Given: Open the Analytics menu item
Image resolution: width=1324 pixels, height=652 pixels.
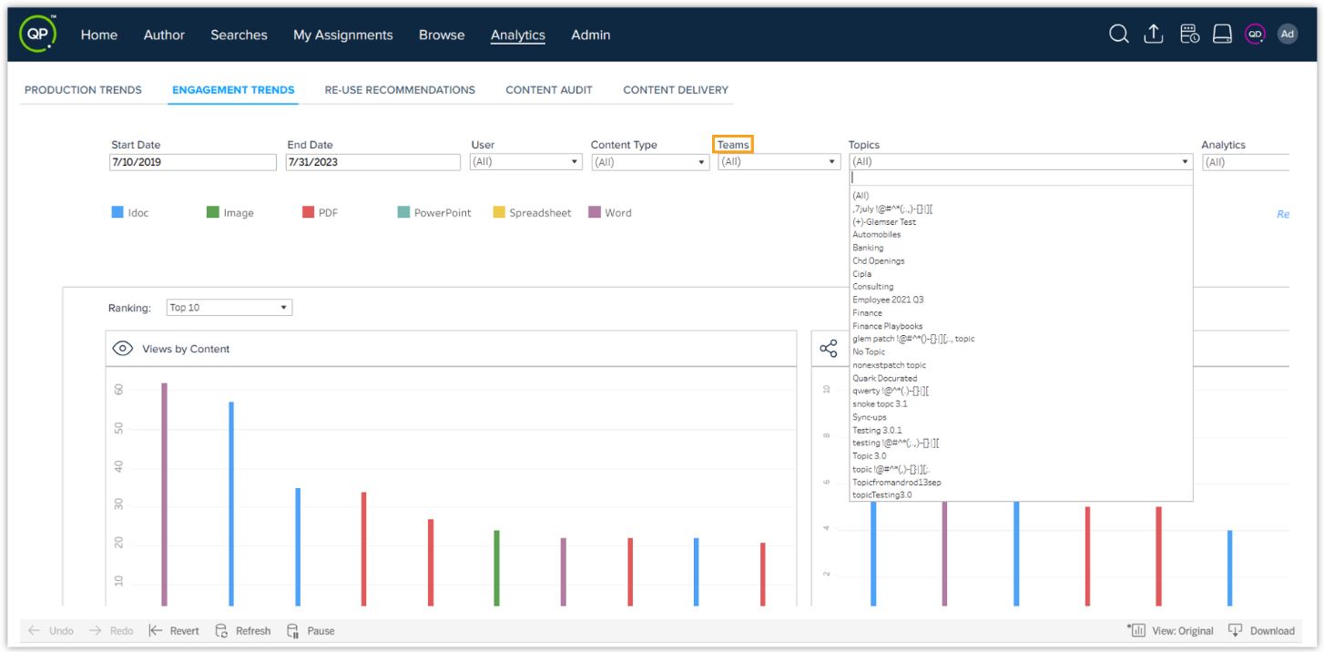Looking at the screenshot, I should 518,35.
